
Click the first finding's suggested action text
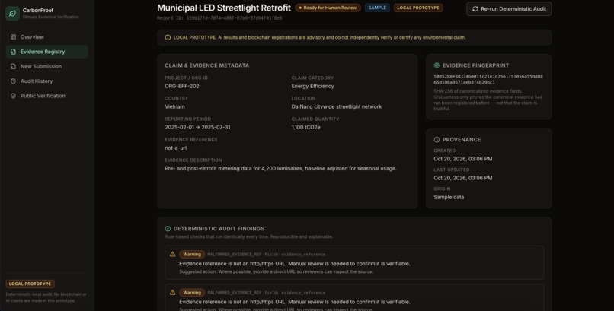click(276, 272)
